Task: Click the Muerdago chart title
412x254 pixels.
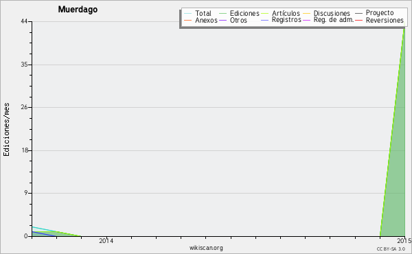Action: point(78,10)
